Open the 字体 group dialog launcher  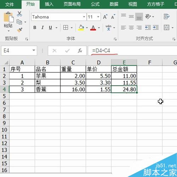pyautogui.click(x=115, y=39)
